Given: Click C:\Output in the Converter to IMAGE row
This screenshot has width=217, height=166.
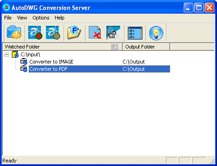Looking at the screenshot, I should click(134, 62).
